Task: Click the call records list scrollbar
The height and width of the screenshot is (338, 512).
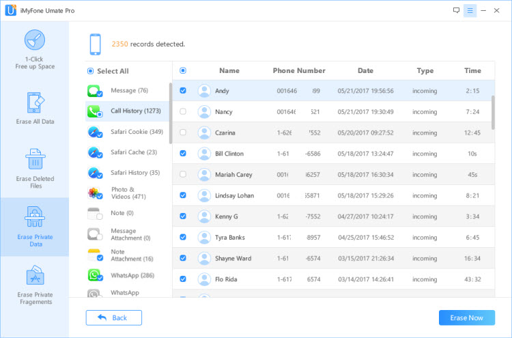Action: pyautogui.click(x=493, y=113)
